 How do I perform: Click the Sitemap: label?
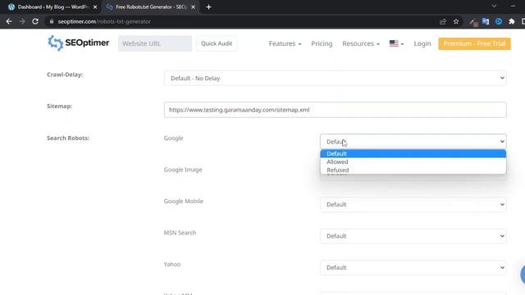pyautogui.click(x=60, y=106)
